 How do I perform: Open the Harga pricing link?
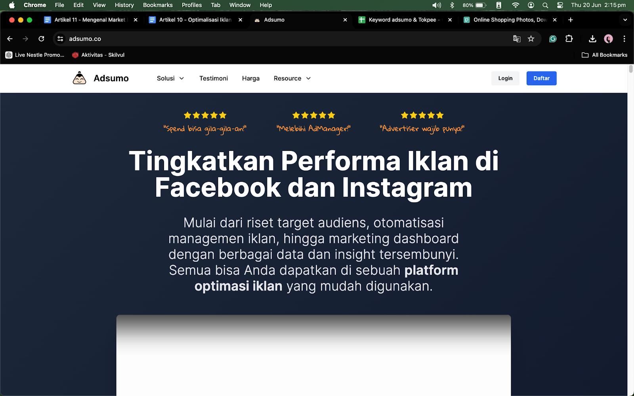pyautogui.click(x=251, y=78)
